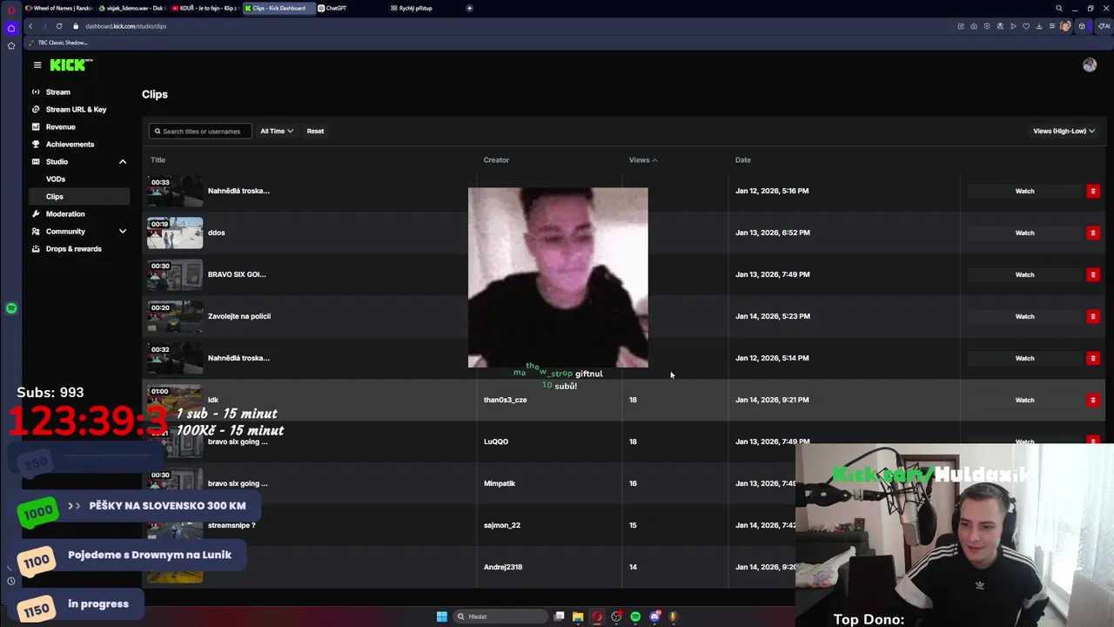Delete the 'ddos' clip
Viewport: 1114px width, 627px height.
click(1093, 233)
